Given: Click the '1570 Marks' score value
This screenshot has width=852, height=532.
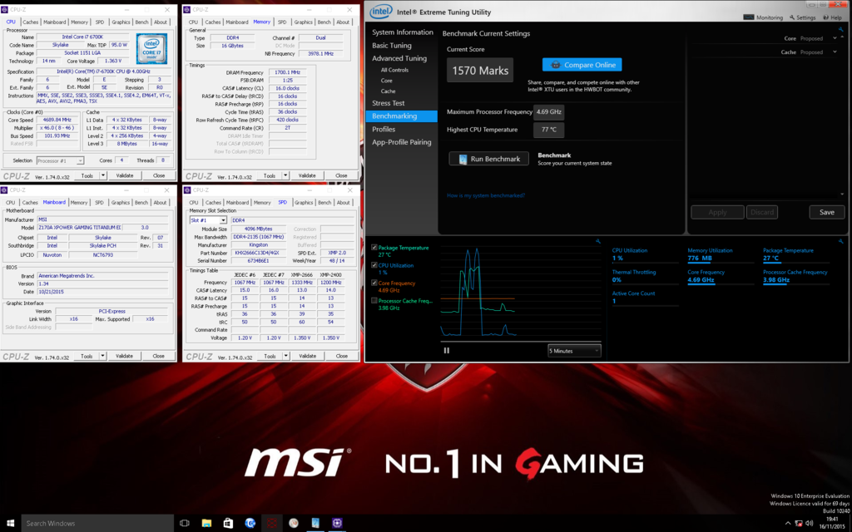Looking at the screenshot, I should (480, 71).
